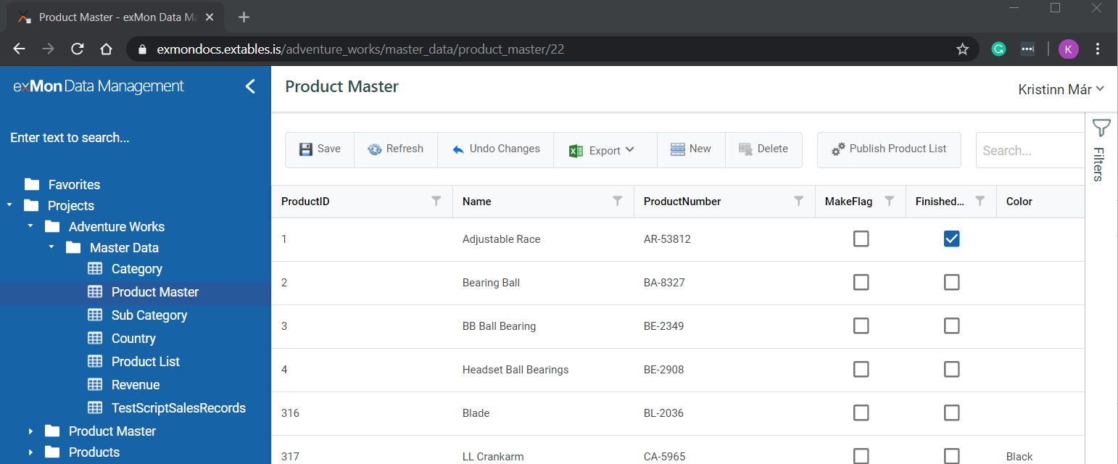1118x464 pixels.
Task: Expand the Products folder node
Action: (30, 452)
